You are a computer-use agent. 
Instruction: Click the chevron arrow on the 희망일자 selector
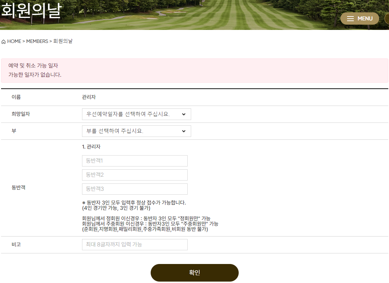[x=184, y=114]
